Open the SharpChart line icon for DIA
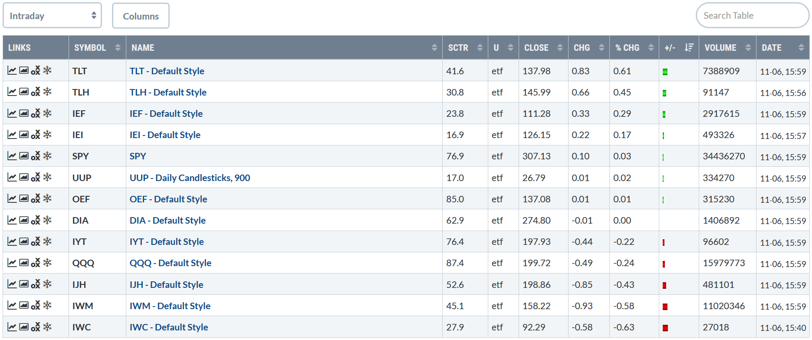The width and height of the screenshot is (812, 340). pyautogui.click(x=12, y=220)
